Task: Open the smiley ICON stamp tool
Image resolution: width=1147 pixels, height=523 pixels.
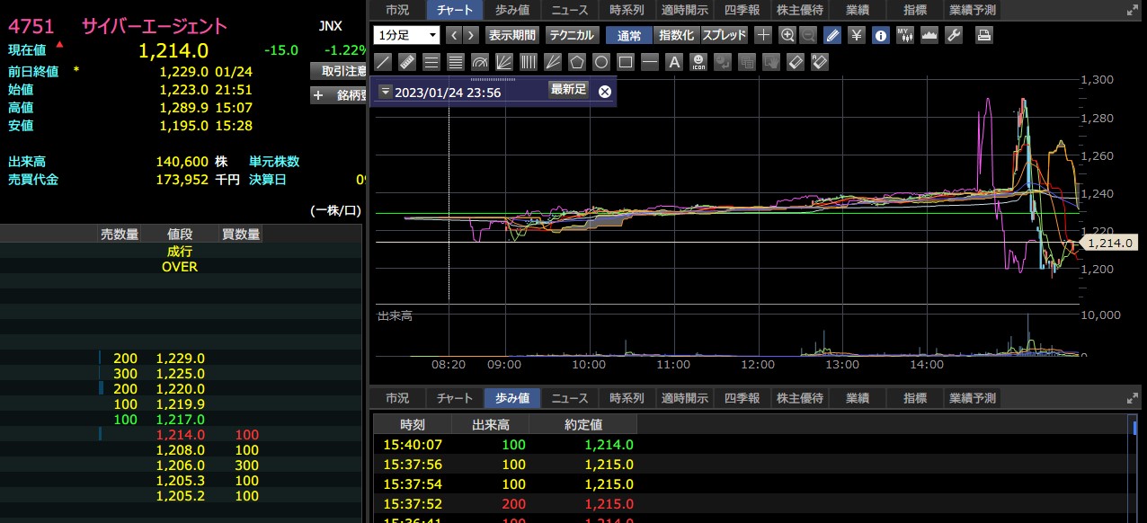Action: tap(698, 62)
